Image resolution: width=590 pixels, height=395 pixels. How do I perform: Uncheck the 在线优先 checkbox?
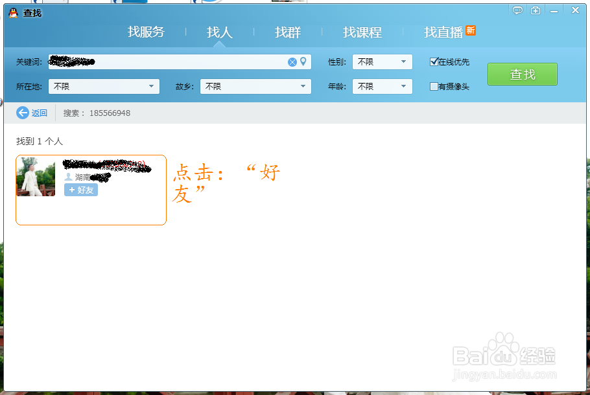tap(434, 62)
